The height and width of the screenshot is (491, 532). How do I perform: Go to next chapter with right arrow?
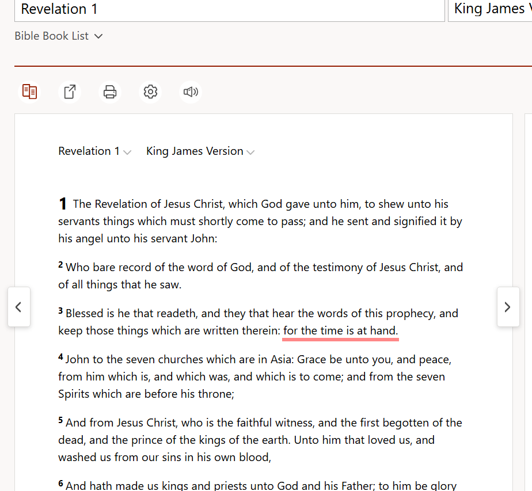tap(507, 307)
